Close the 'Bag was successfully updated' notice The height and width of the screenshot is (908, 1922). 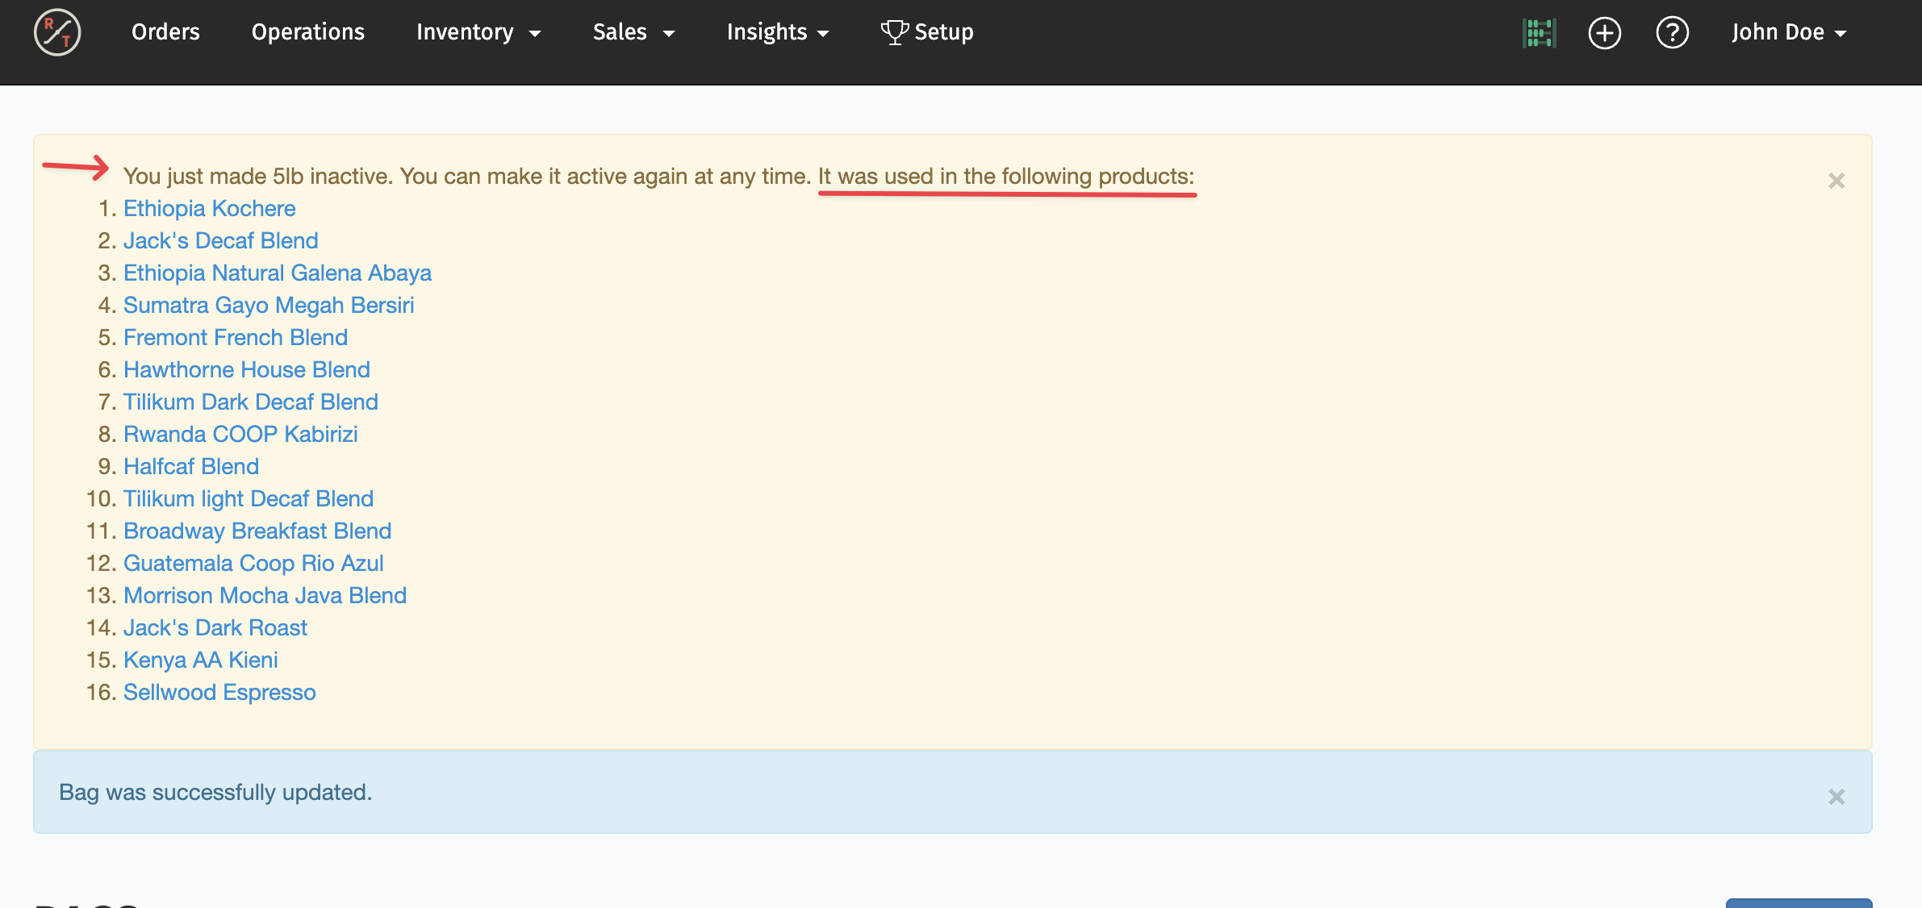1836,797
